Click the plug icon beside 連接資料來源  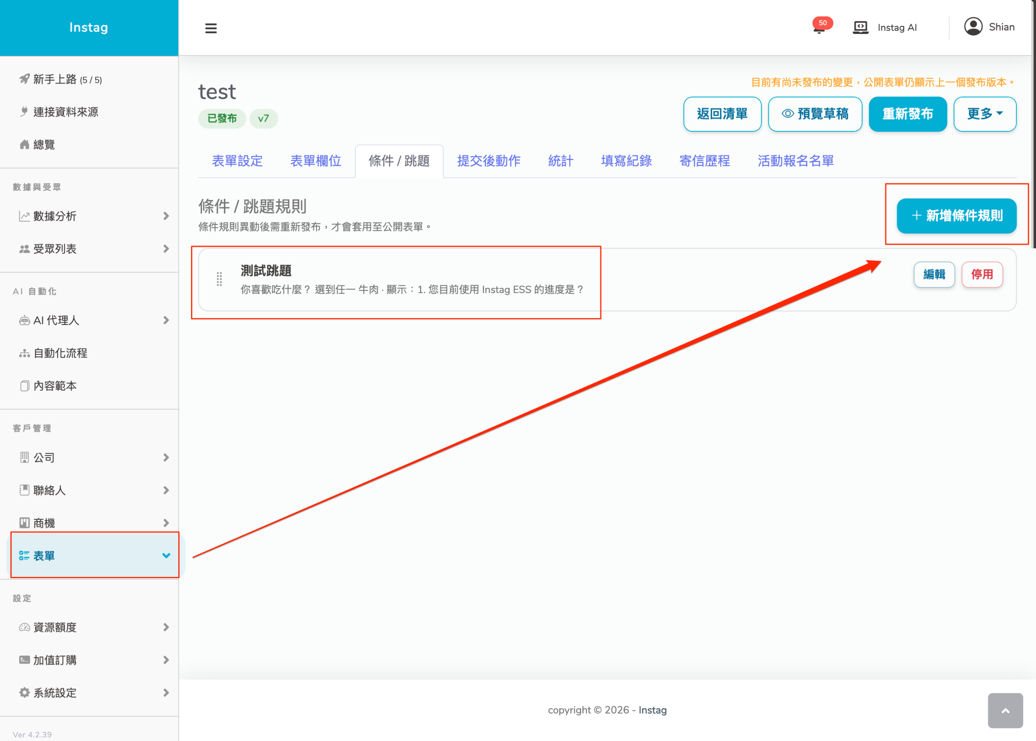[24, 112]
